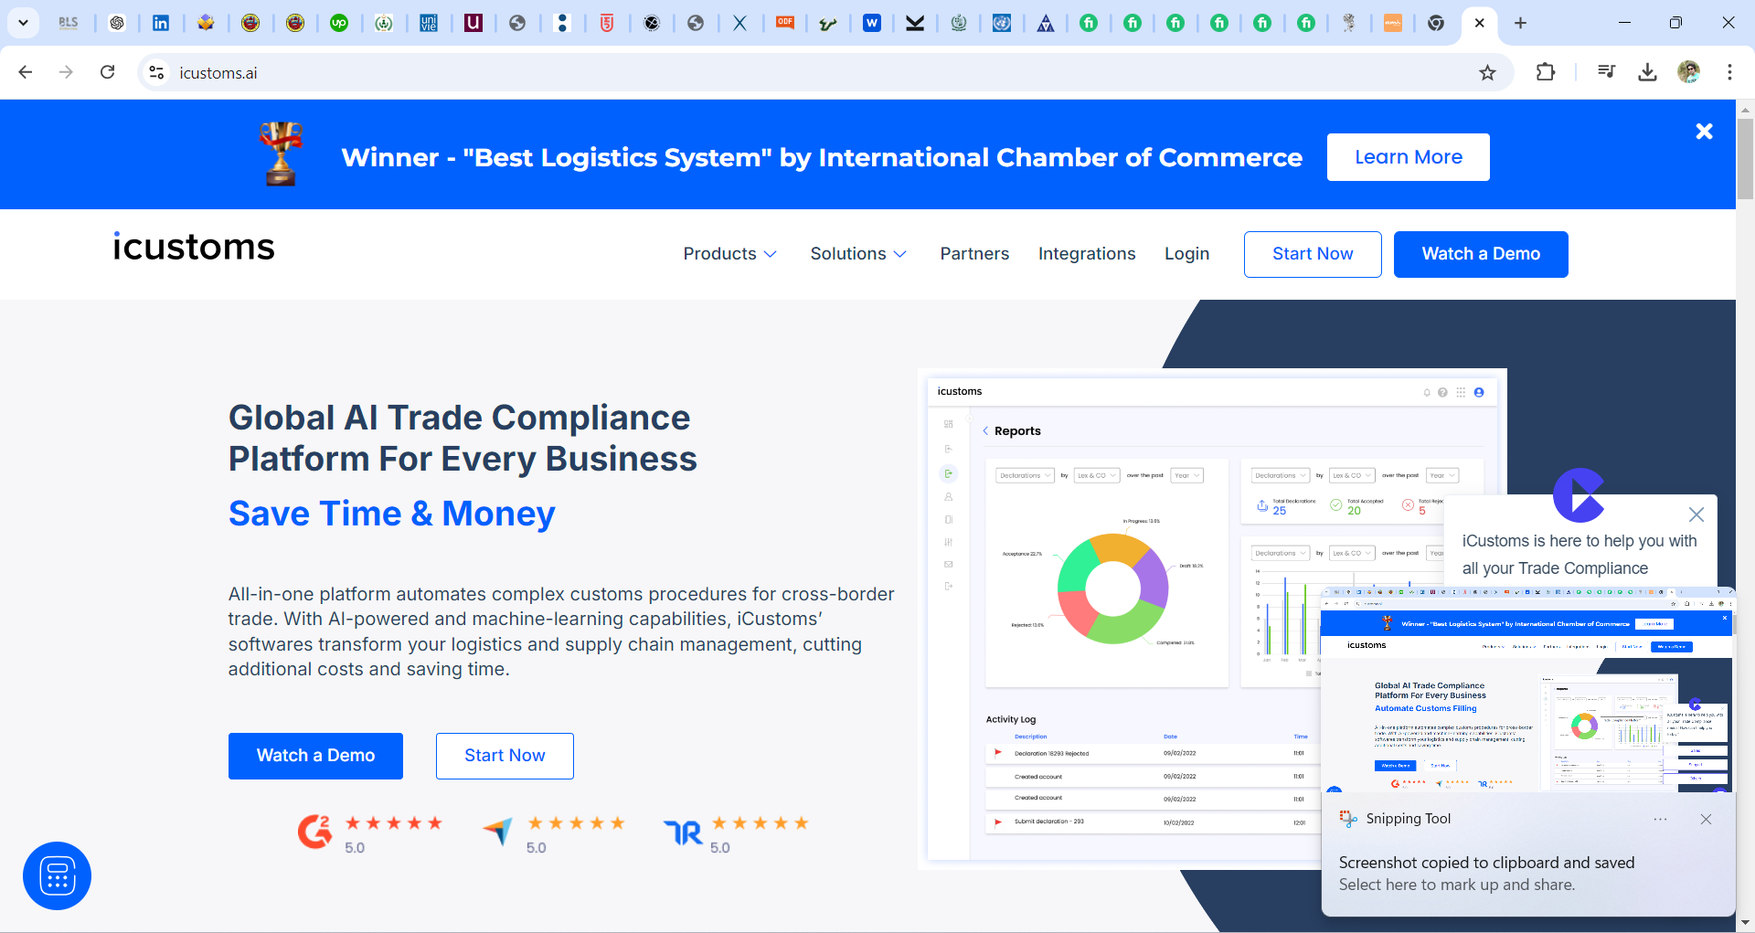
Task: Switch to the orange square icon tab
Action: (x=1392, y=23)
